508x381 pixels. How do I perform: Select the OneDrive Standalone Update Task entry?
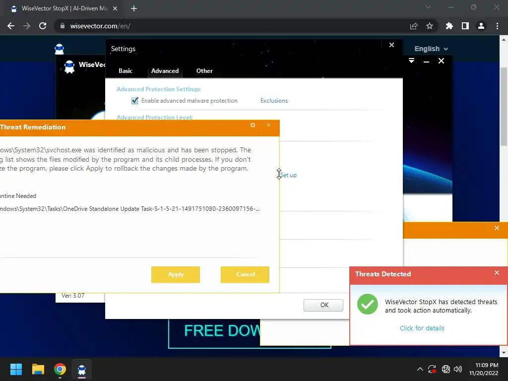(130, 209)
